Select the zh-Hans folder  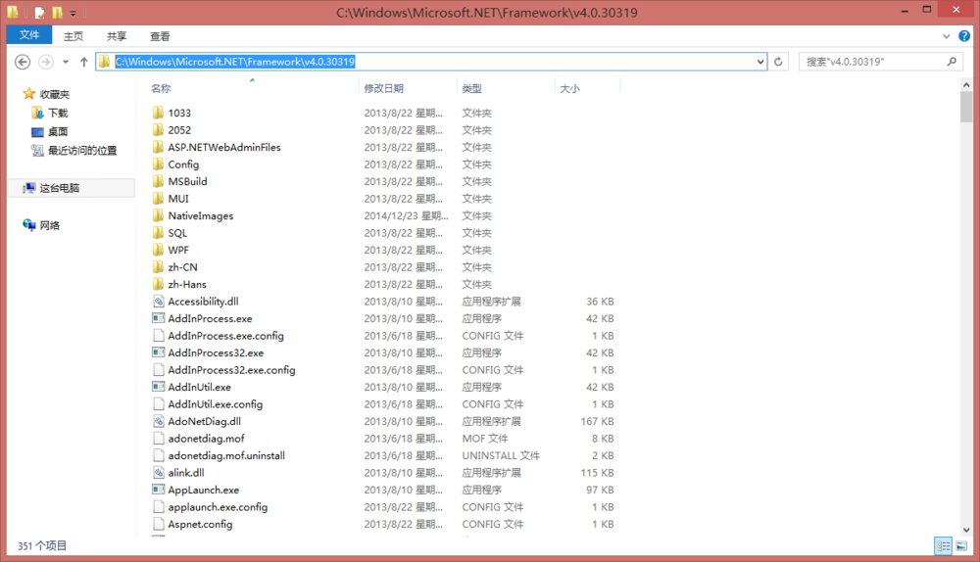187,284
